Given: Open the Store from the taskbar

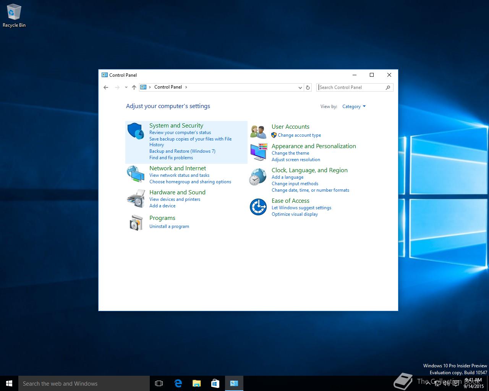Looking at the screenshot, I should pos(215,383).
